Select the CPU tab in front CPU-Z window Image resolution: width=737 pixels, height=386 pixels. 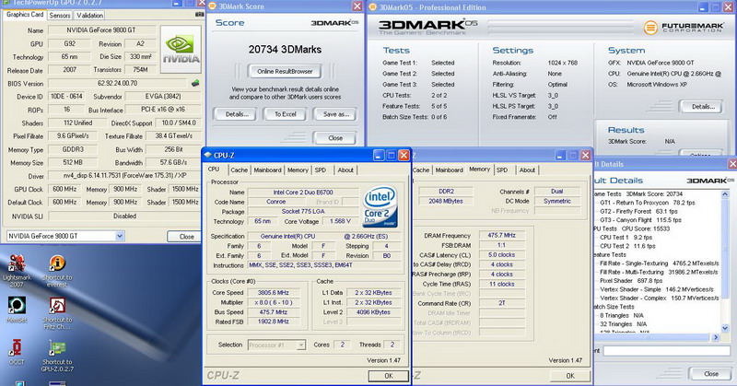click(x=214, y=170)
